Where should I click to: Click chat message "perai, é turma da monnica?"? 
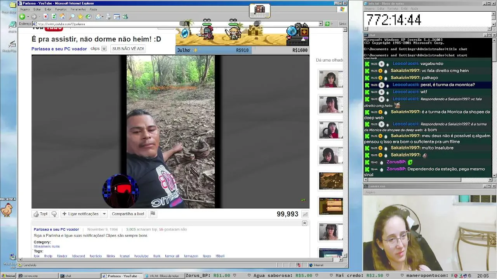[448, 85]
